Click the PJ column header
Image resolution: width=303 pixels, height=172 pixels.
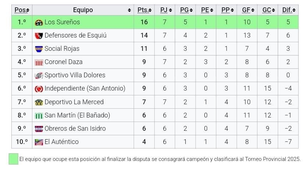(x=164, y=10)
